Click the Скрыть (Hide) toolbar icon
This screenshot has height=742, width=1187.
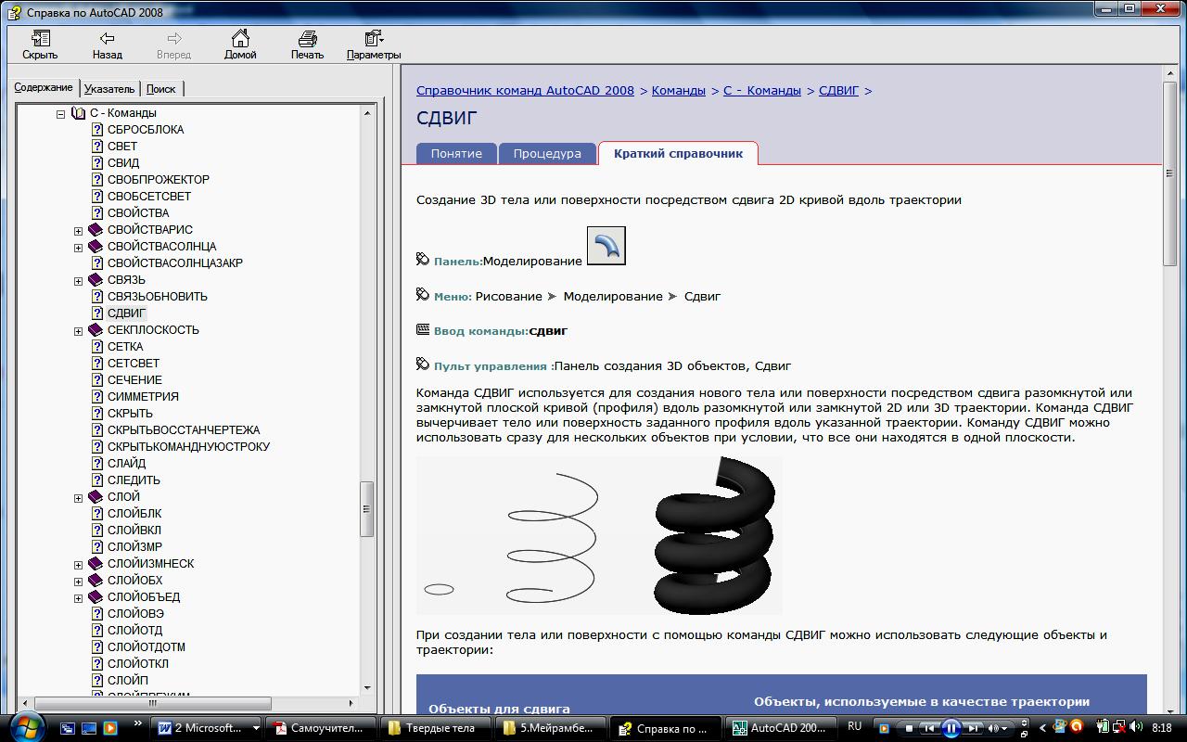(x=40, y=38)
